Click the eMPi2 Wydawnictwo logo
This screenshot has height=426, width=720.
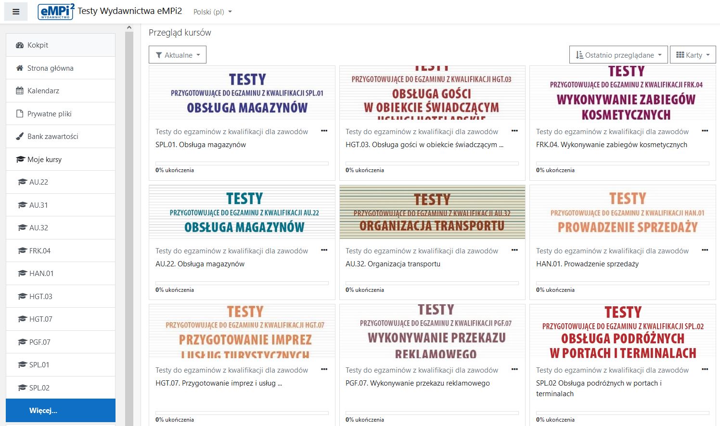56,12
